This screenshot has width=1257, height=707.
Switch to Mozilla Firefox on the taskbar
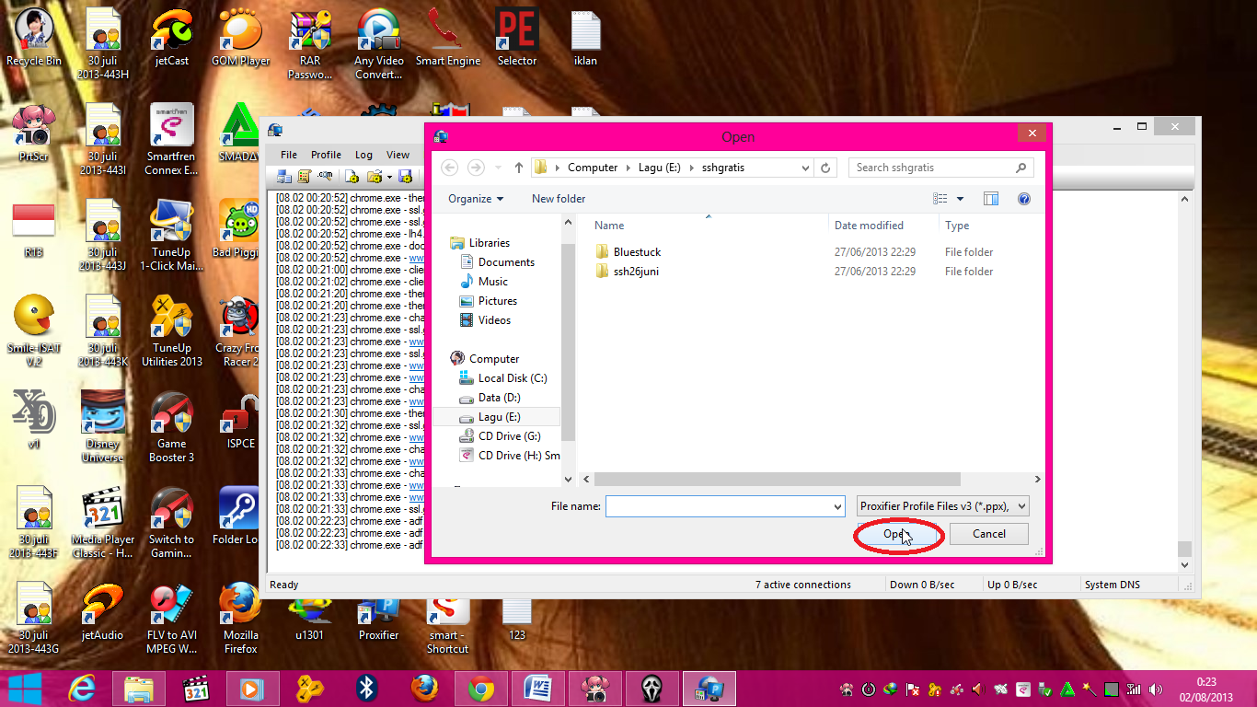(424, 688)
